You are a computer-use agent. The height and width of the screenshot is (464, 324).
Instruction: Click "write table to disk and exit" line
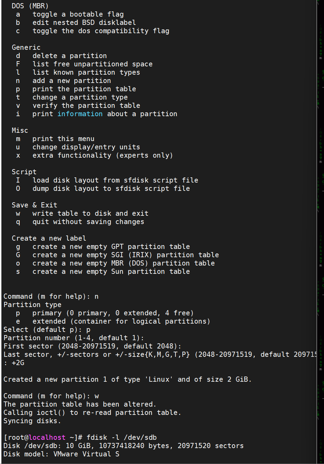[90, 213]
